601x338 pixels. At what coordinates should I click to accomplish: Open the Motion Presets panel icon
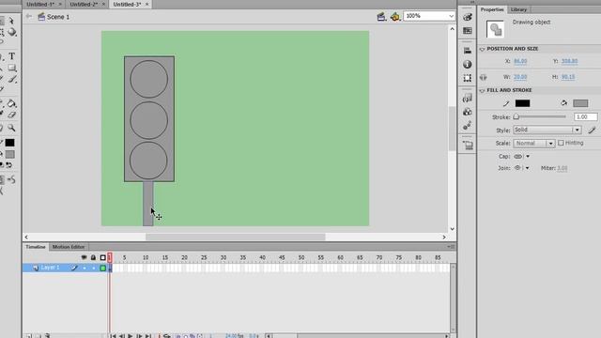coord(468,125)
